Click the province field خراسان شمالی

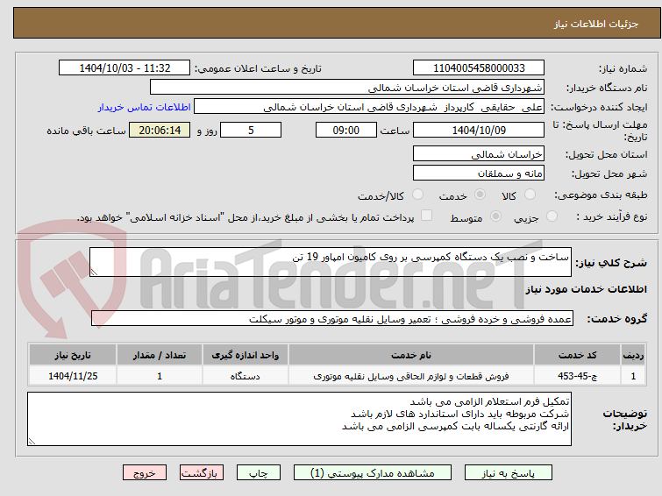tap(479, 153)
